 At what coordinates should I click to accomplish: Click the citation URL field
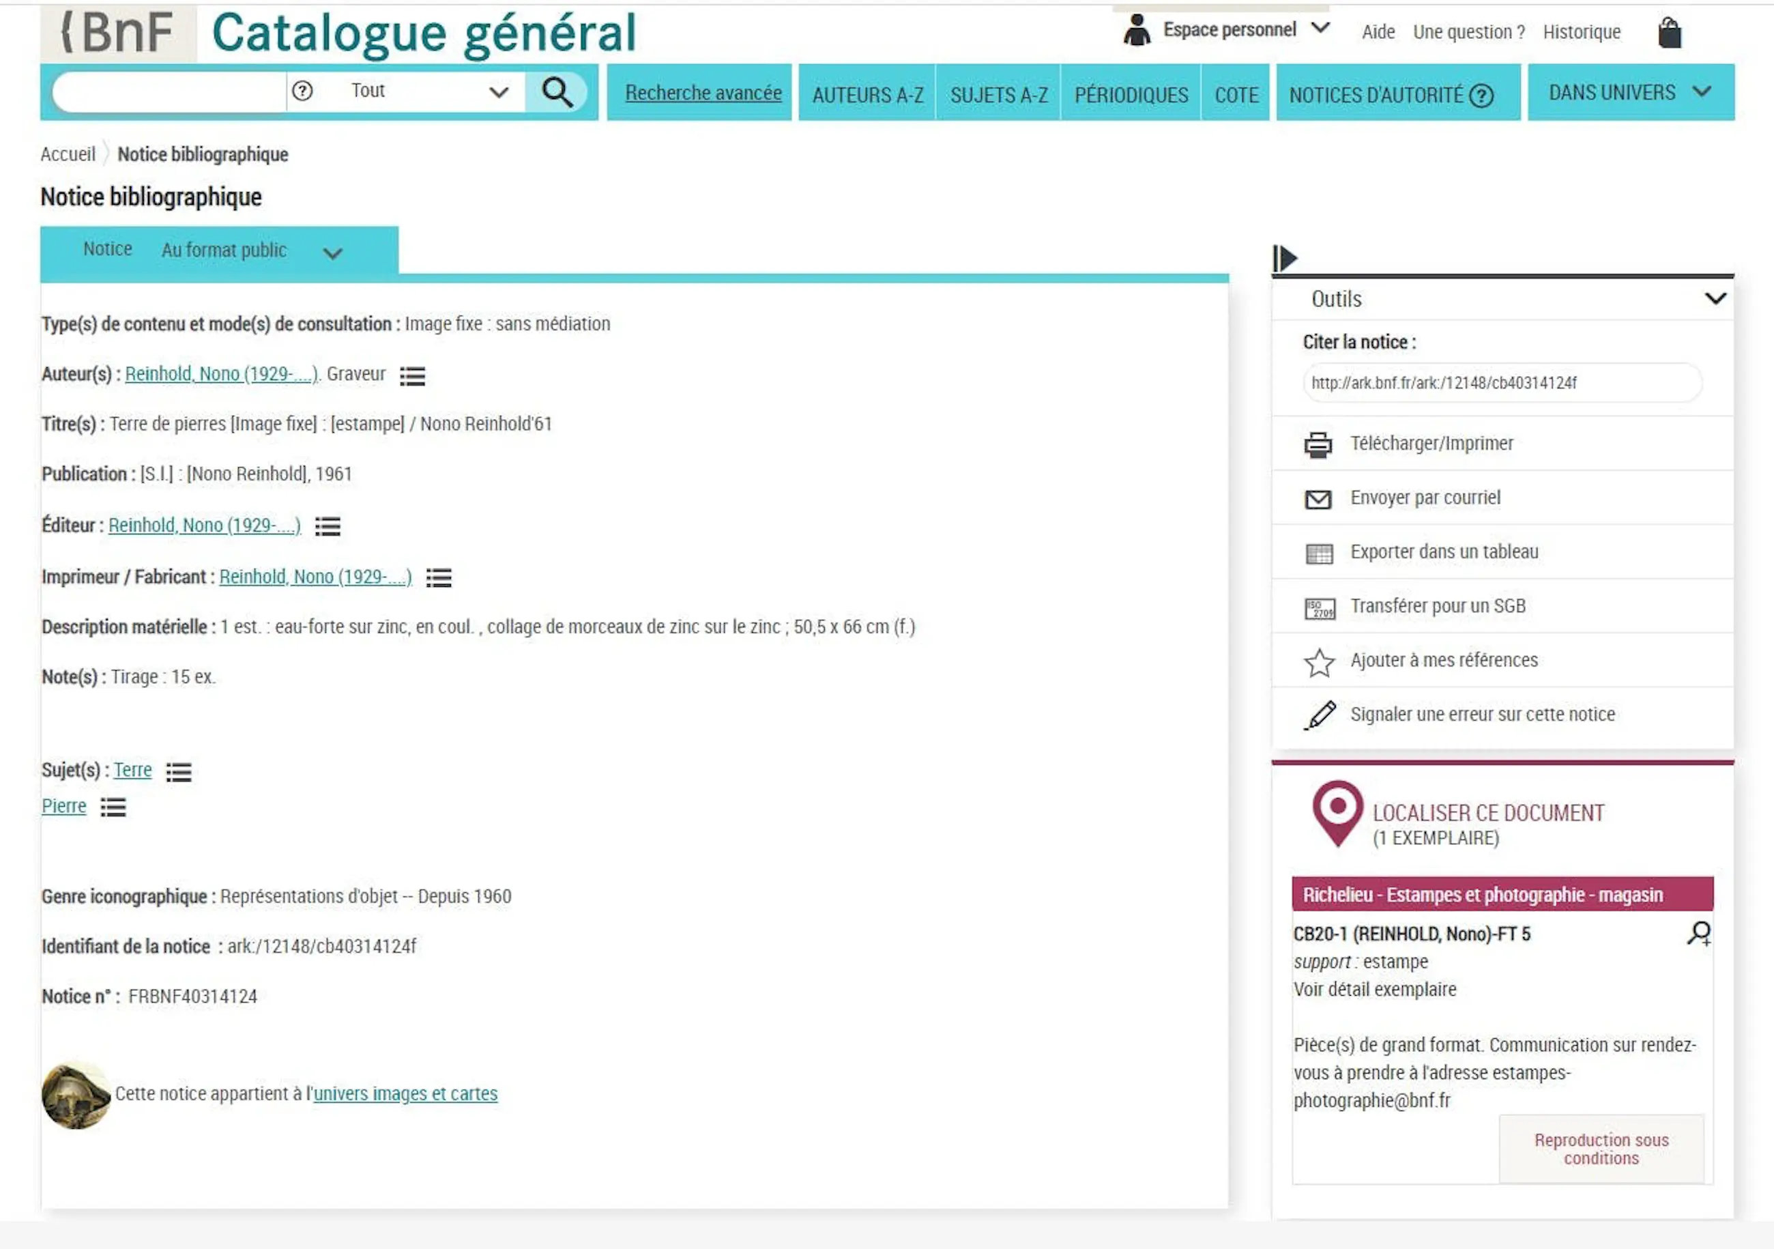[x=1501, y=383]
